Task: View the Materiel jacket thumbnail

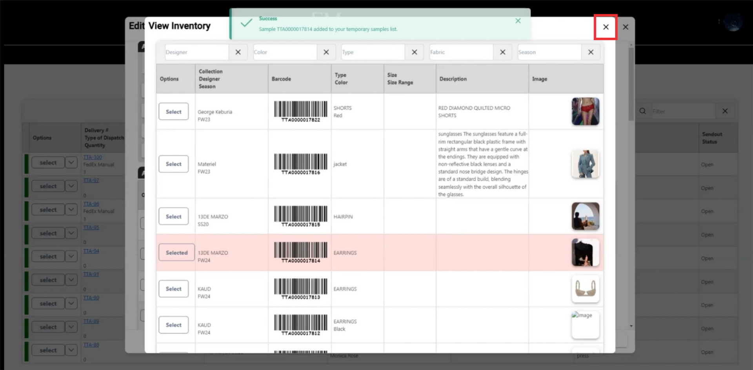Action: (x=585, y=164)
